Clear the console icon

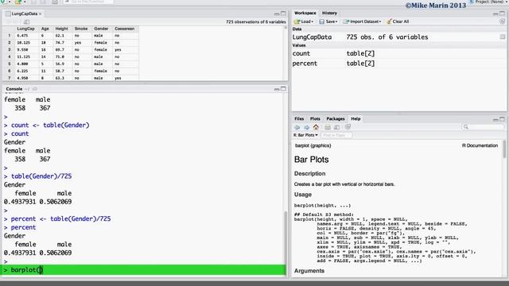click(35, 89)
